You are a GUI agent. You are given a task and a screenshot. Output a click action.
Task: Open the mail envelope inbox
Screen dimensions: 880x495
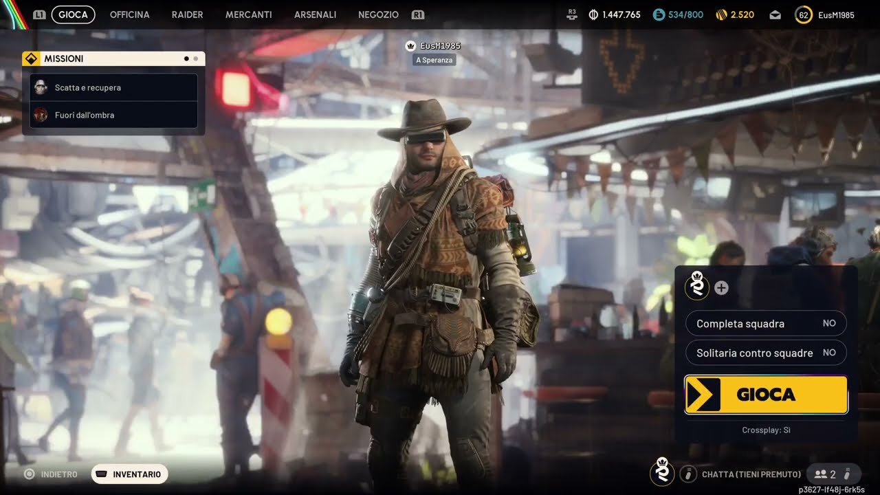tap(775, 14)
